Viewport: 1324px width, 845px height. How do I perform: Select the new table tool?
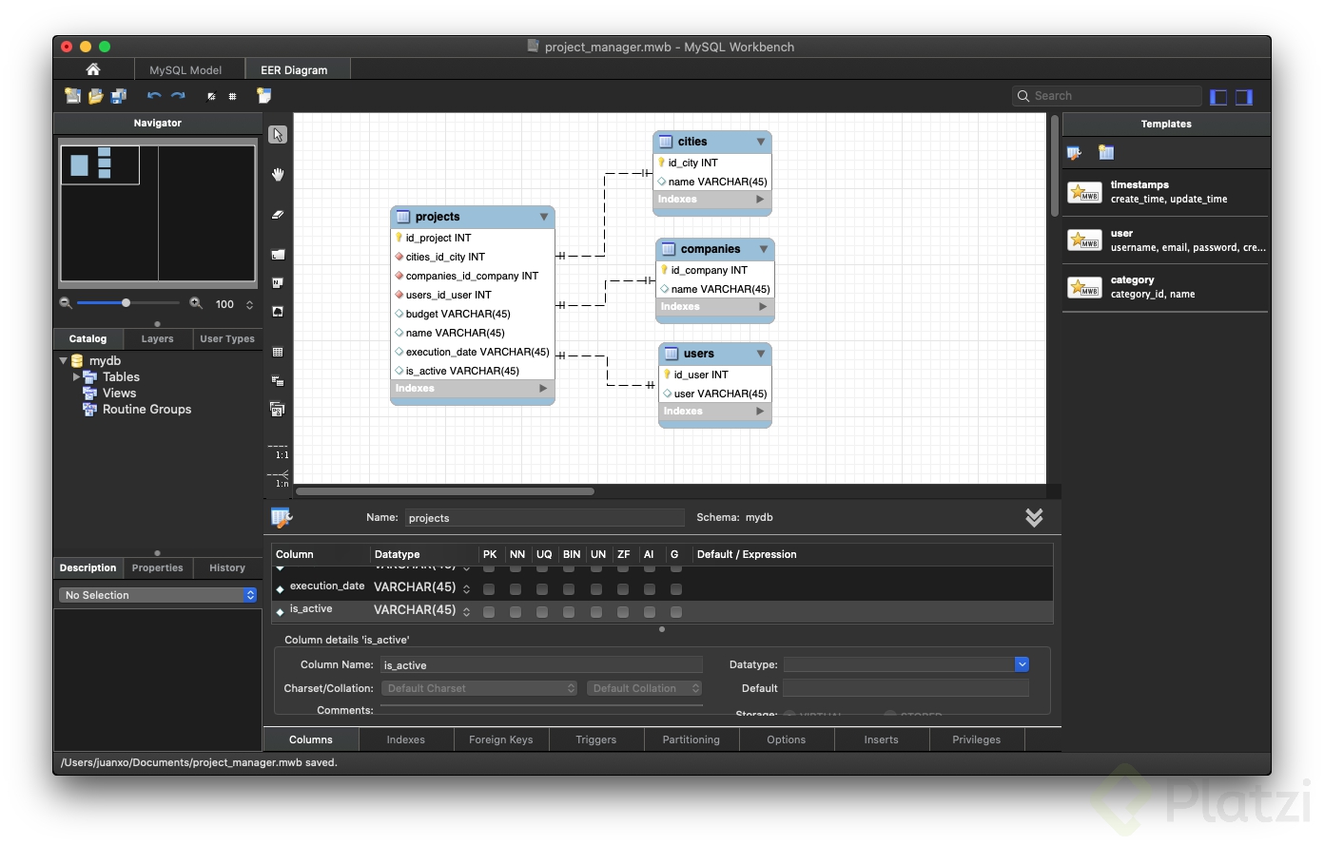tap(278, 352)
